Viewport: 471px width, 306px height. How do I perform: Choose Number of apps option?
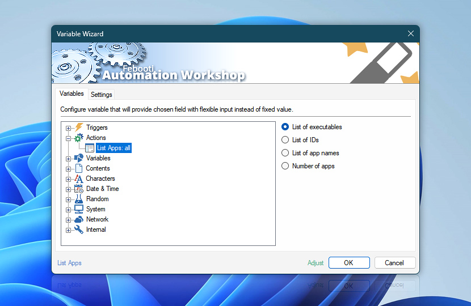click(x=308, y=166)
